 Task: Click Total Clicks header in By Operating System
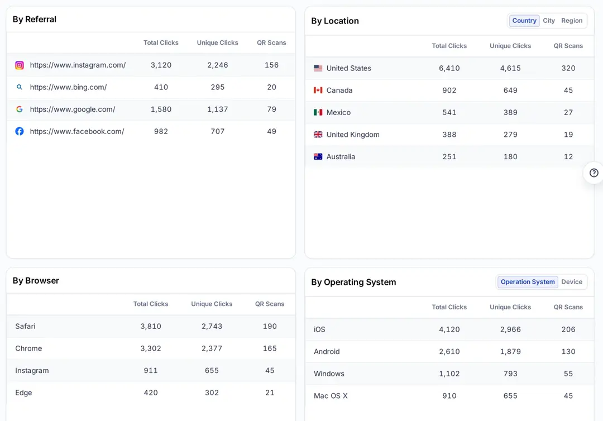pos(449,307)
